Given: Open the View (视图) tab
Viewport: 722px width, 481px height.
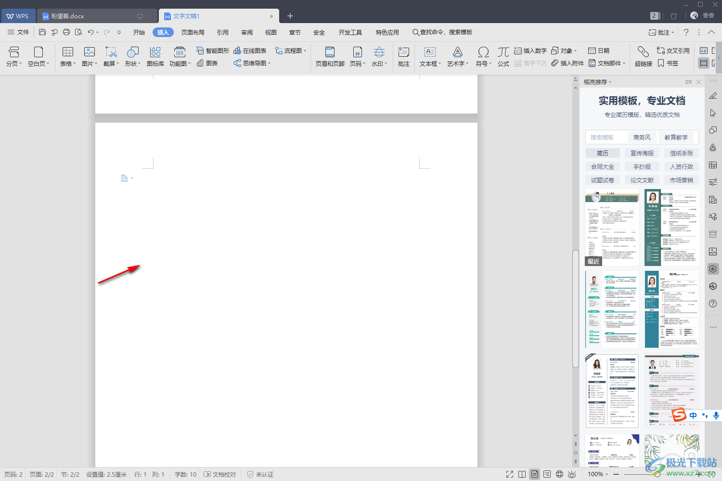Looking at the screenshot, I should pyautogui.click(x=271, y=32).
